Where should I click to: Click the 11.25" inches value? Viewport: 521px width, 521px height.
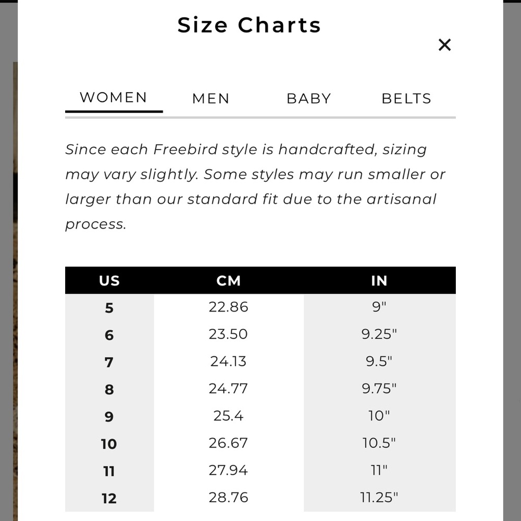(x=379, y=498)
